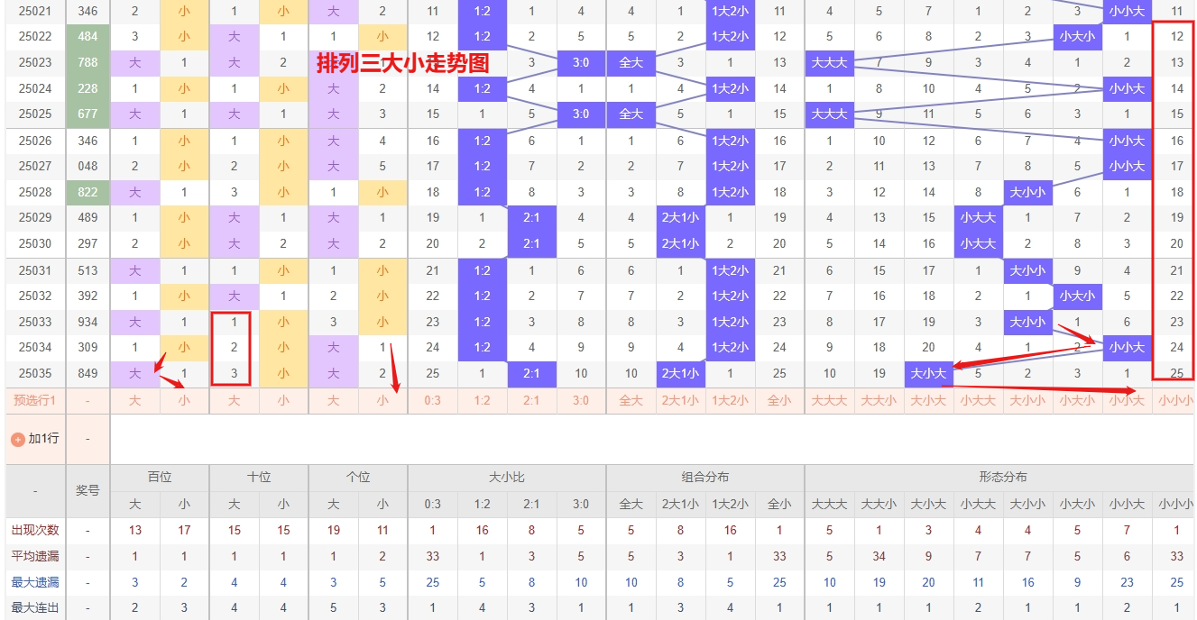
Task: Click the highlighted 大小大 cell in row 25035
Action: (929, 373)
